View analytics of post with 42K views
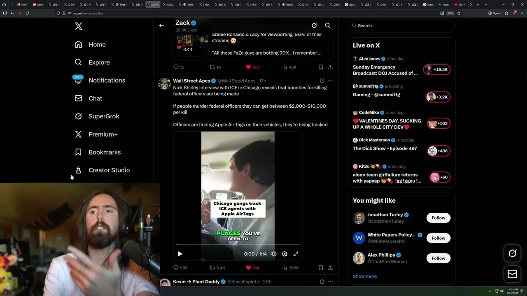The image size is (527, 296). click(289, 67)
